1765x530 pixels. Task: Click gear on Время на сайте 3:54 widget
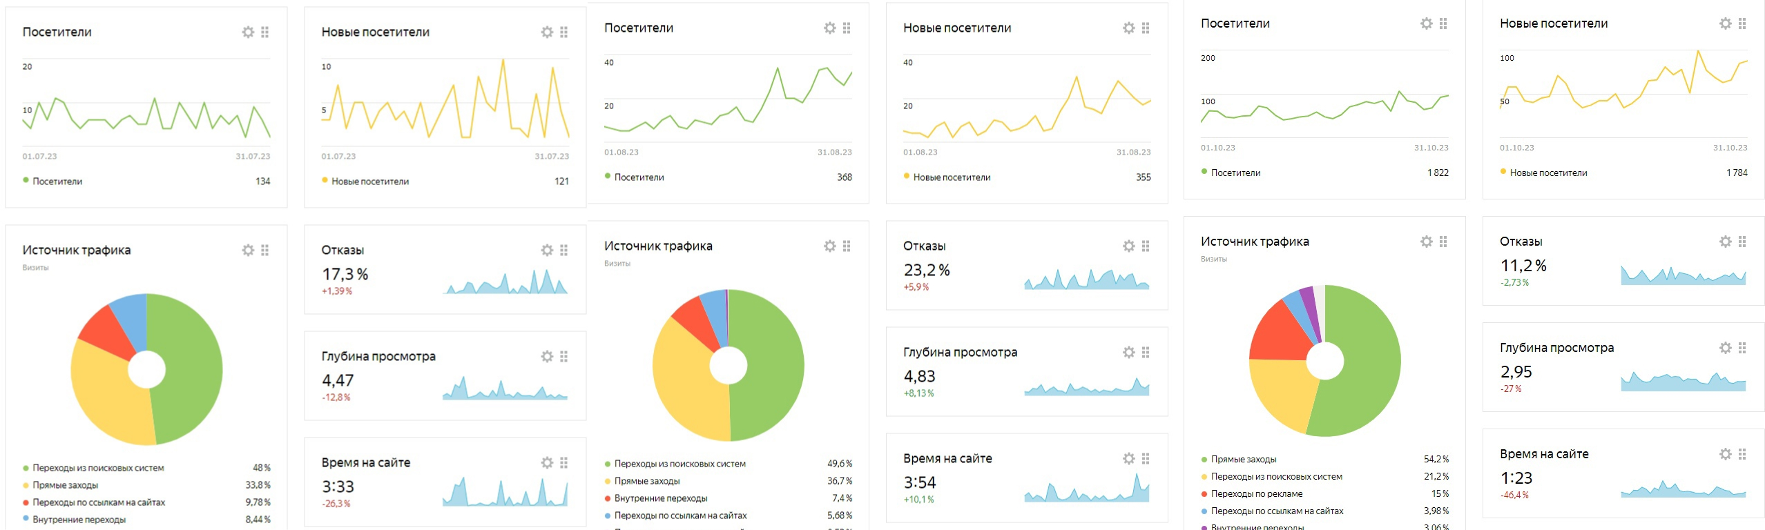1128,459
